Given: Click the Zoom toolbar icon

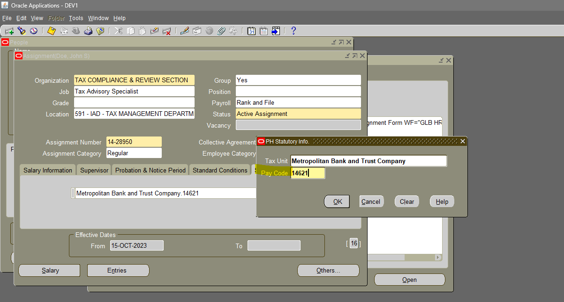Looking at the screenshot, I should (x=197, y=31).
